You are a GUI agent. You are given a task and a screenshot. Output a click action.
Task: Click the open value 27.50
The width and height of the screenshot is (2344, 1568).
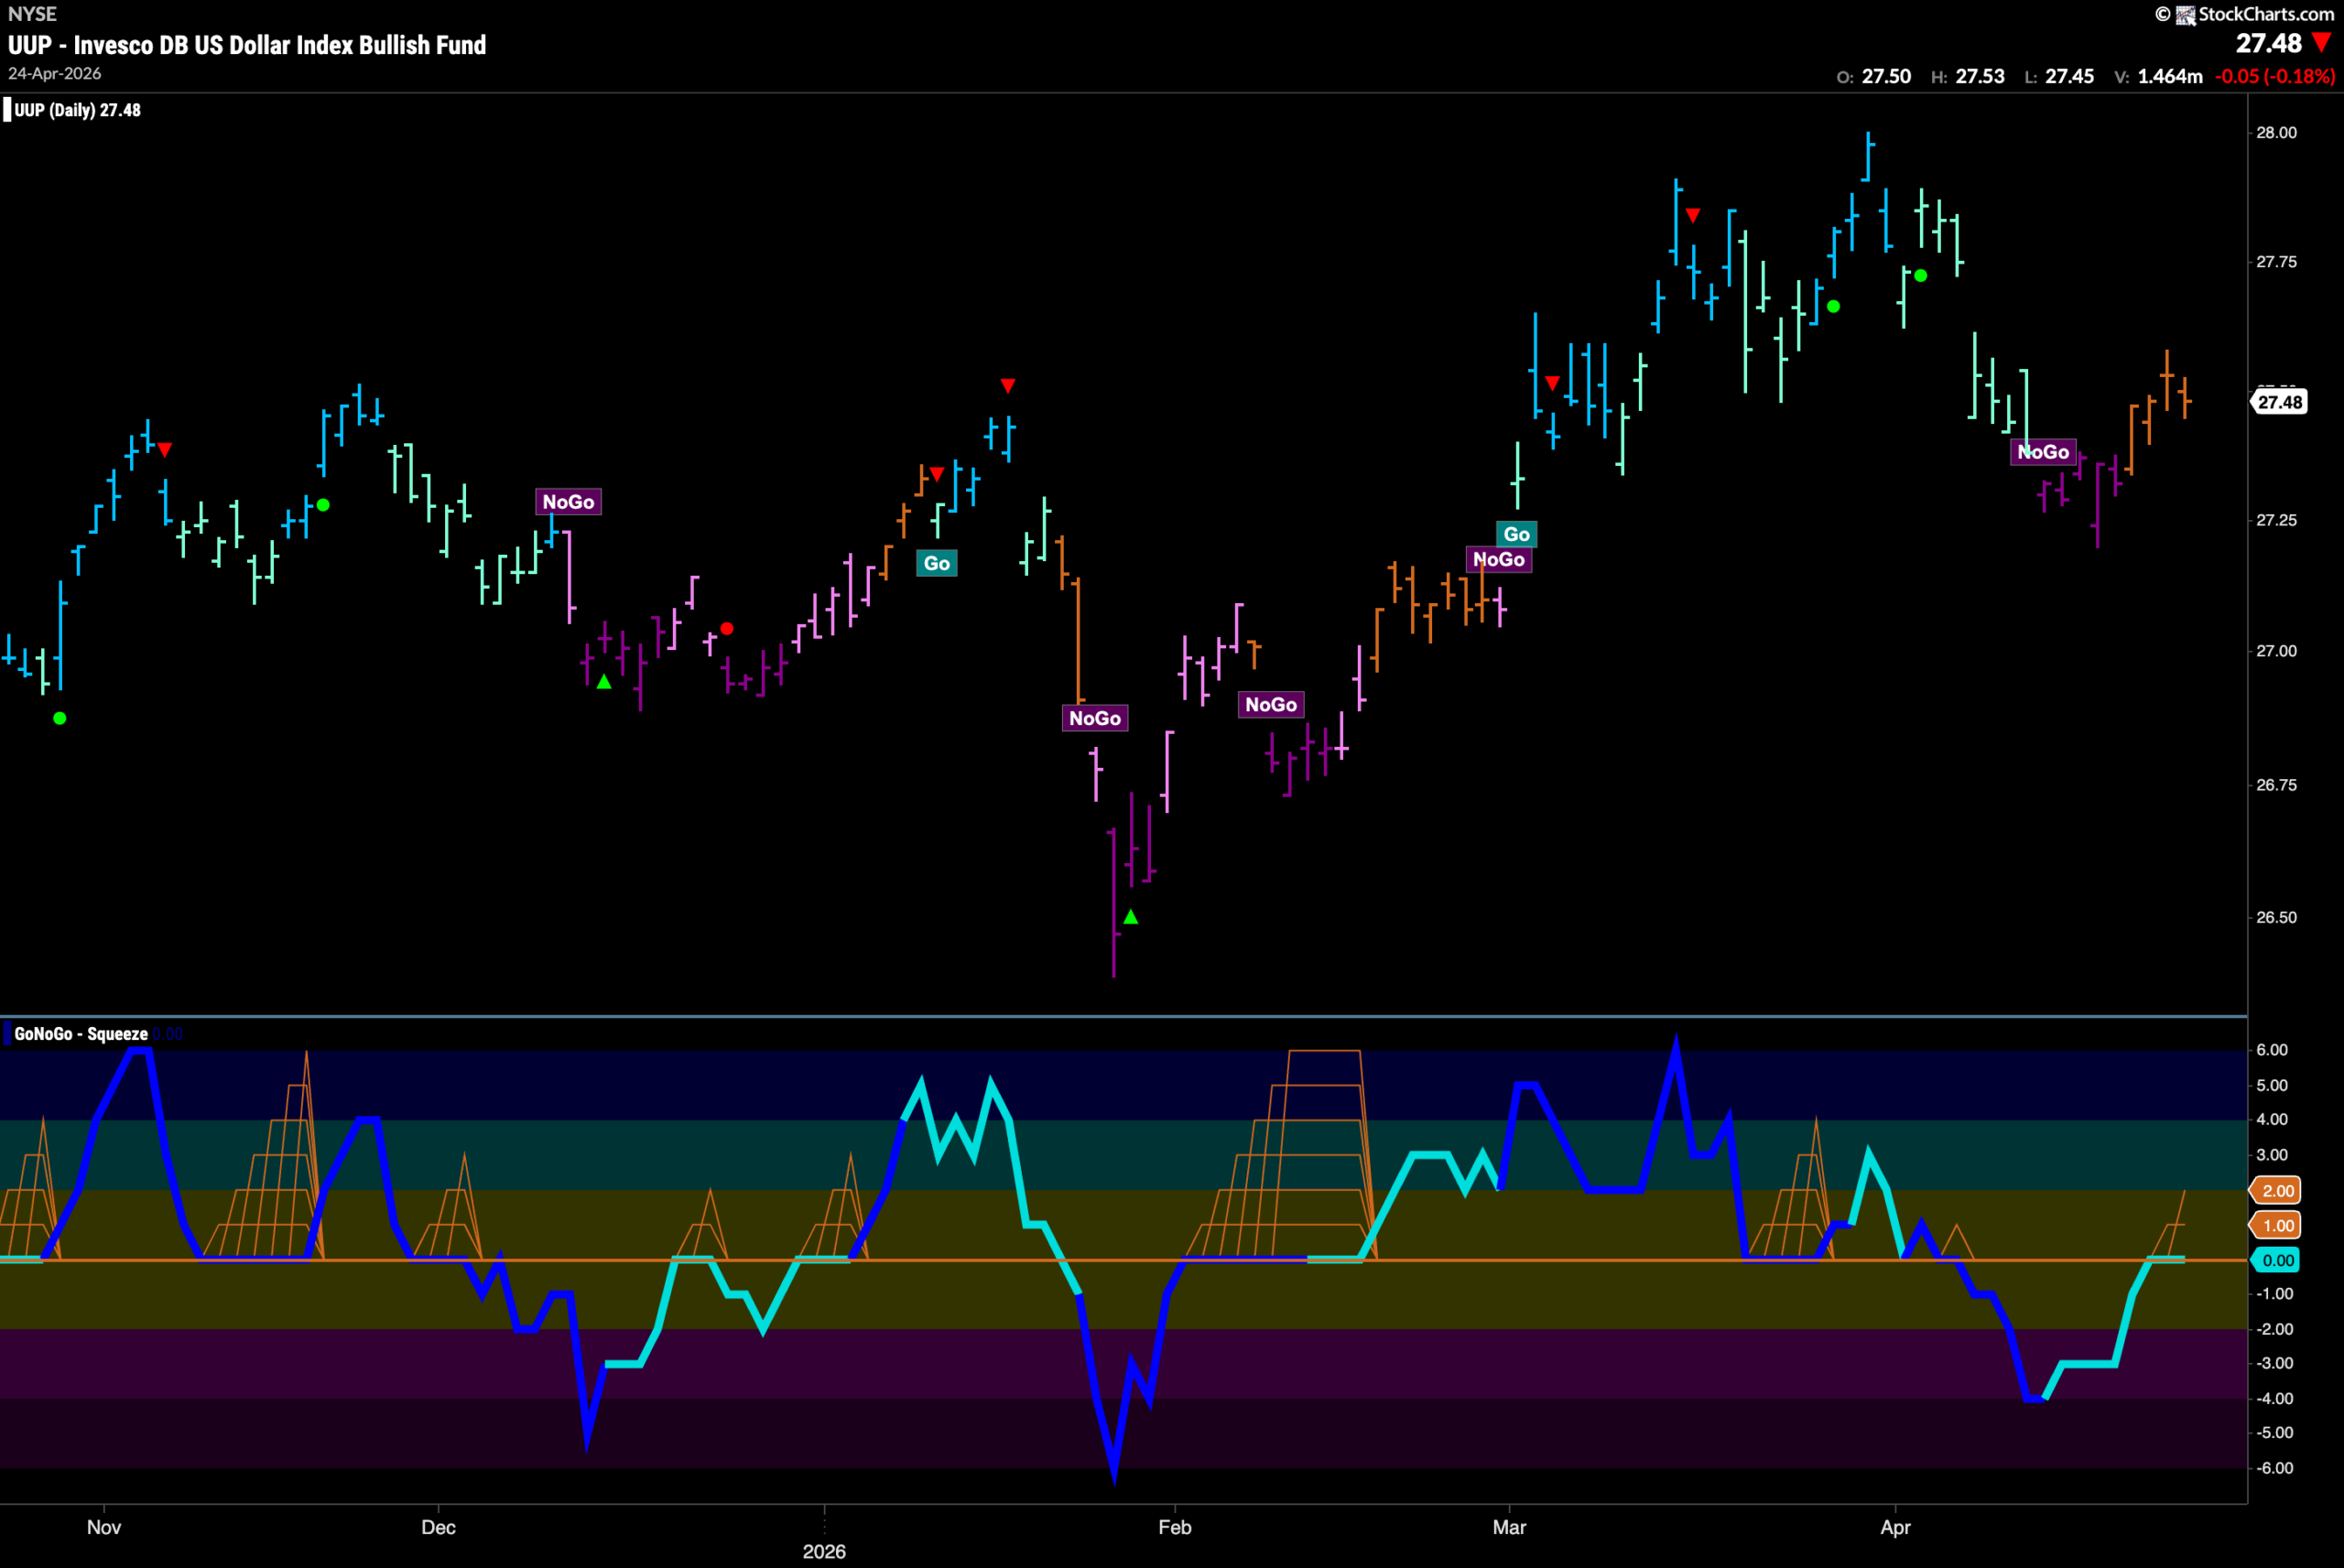[x=1886, y=76]
